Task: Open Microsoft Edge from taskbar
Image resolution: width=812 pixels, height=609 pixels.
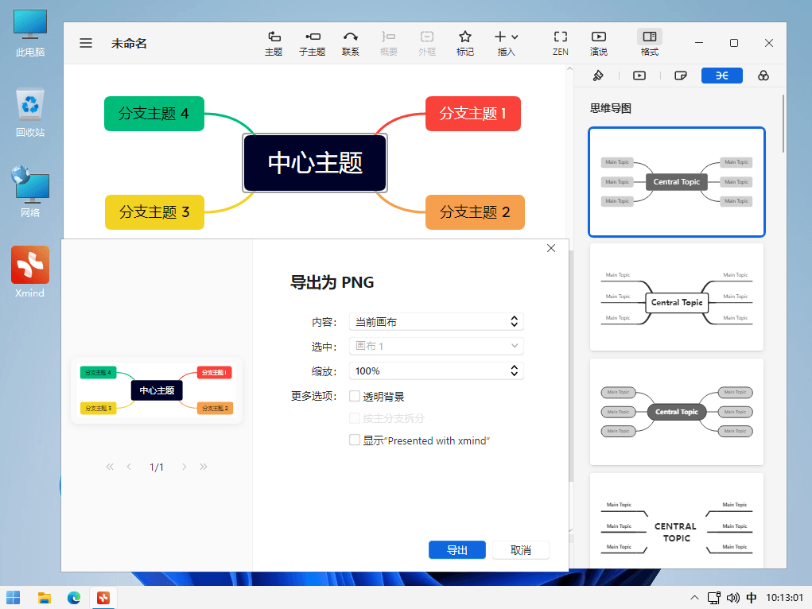Action: 74,598
